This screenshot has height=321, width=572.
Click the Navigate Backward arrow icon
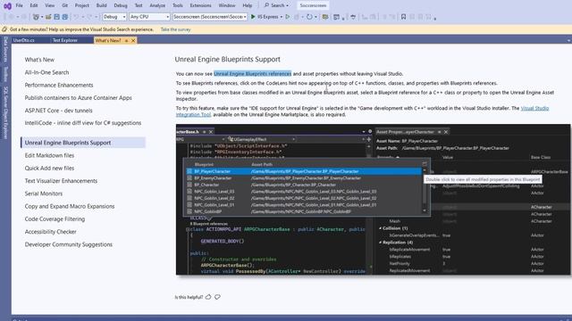coord(11,17)
